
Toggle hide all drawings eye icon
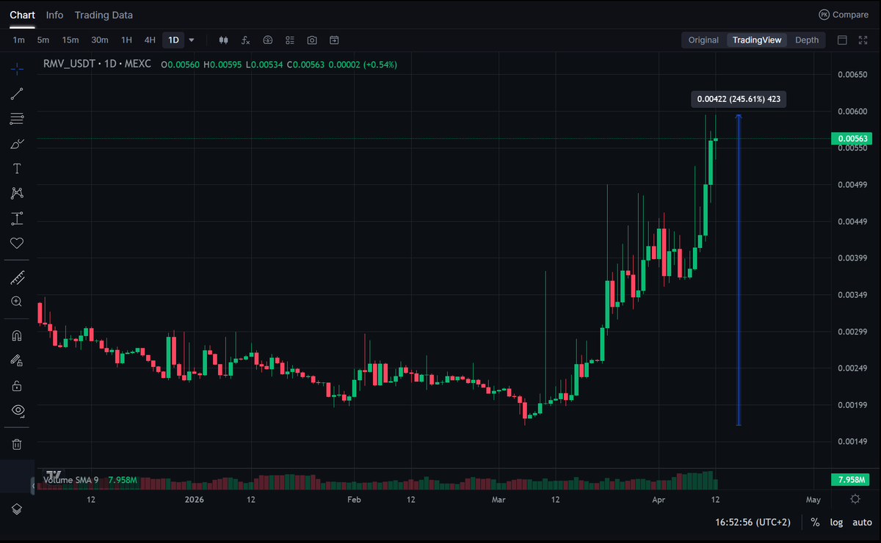click(16, 409)
